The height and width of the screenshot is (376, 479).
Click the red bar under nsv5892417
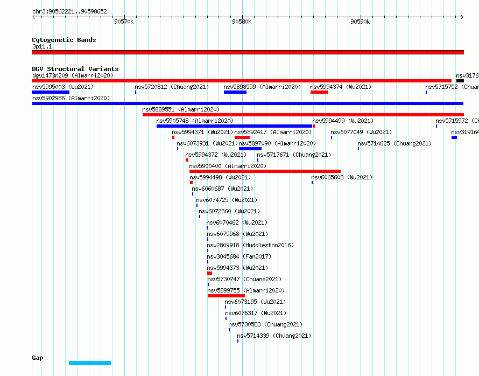coord(242,137)
